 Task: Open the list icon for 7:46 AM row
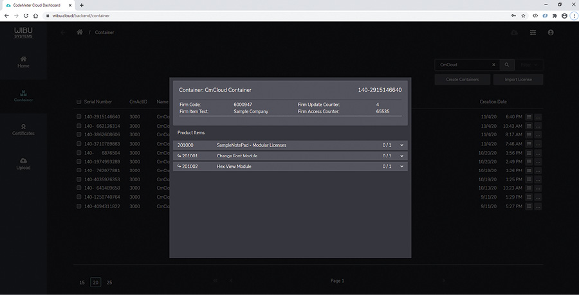pyautogui.click(x=529, y=144)
